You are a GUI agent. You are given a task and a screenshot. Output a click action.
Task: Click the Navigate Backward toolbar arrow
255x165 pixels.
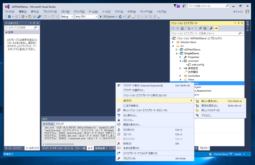click(x=9, y=16)
